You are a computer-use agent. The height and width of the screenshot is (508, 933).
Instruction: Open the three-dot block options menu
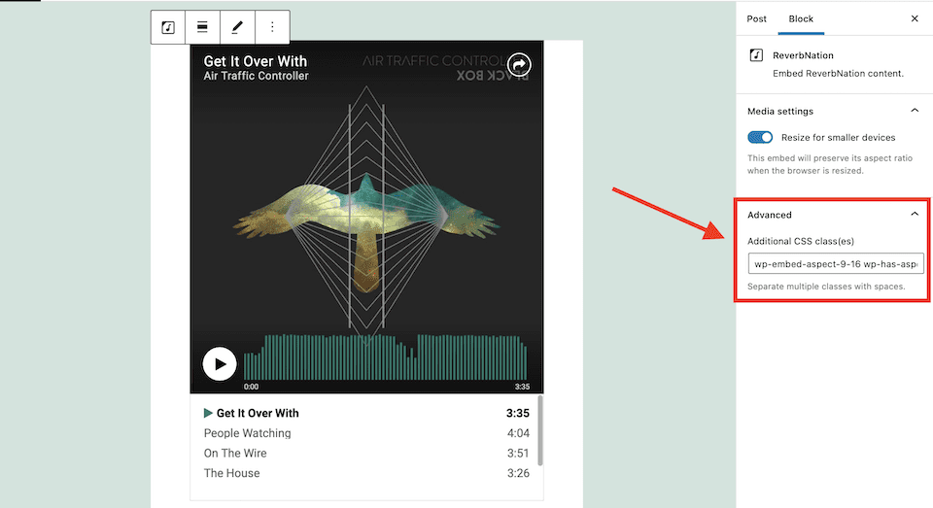point(272,27)
